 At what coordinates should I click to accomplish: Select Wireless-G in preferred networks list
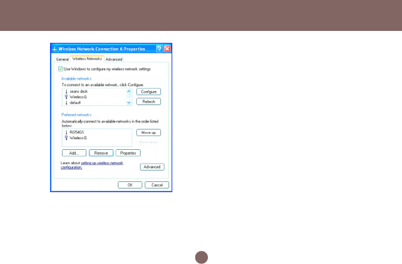point(78,138)
